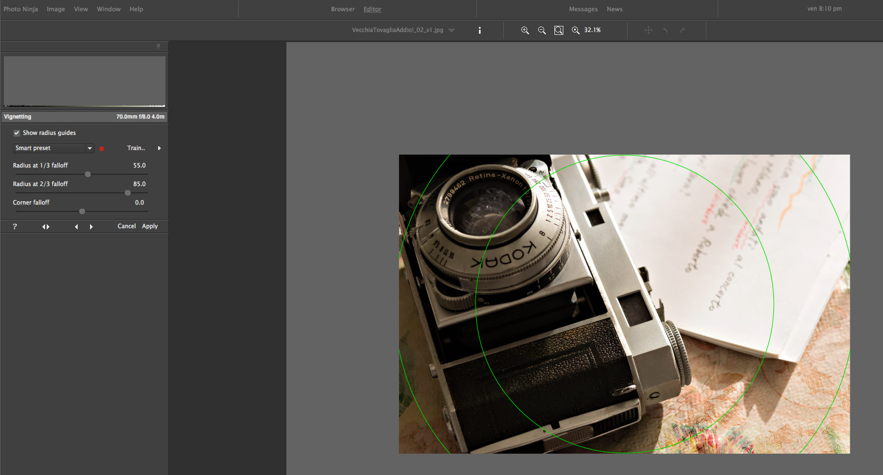This screenshot has width=883, height=475.
Task: Click the Vignetting panel header
Action: pos(84,117)
